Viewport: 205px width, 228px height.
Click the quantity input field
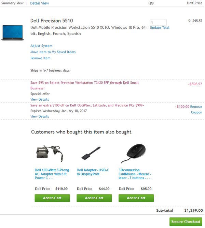158,22
